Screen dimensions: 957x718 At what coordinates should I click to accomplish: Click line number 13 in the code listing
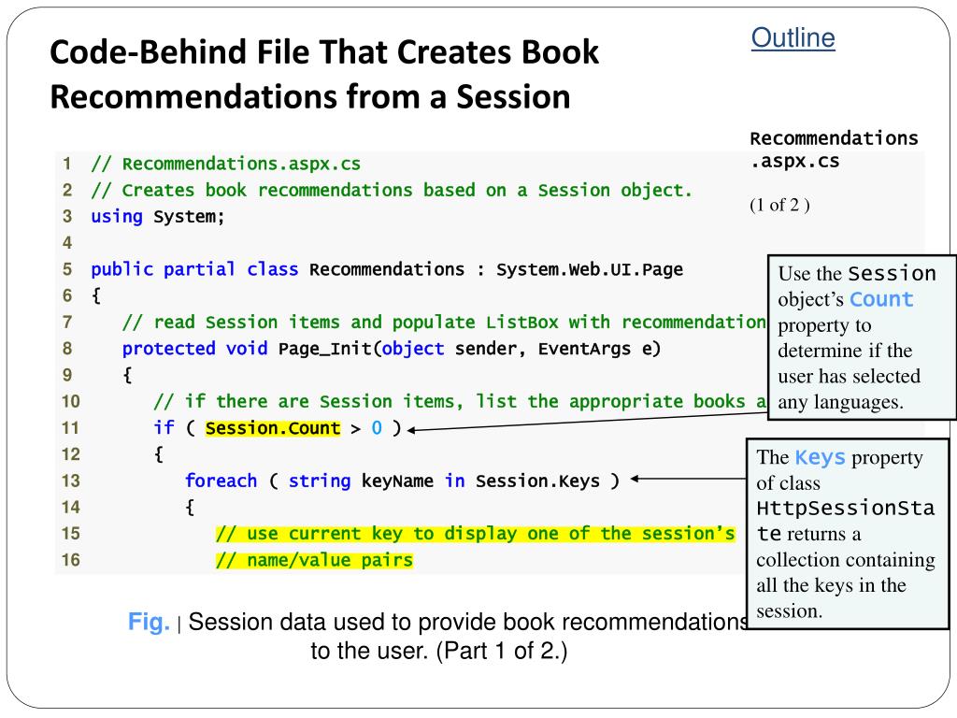click(x=70, y=481)
